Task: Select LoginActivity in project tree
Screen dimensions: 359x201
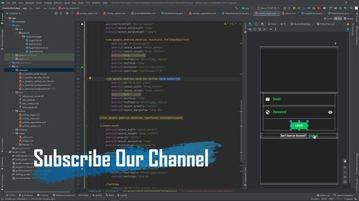Action: point(35,40)
